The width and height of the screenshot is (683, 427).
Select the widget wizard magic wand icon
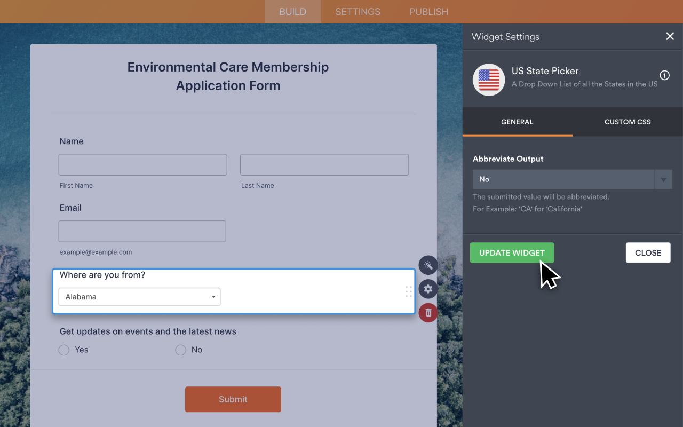click(x=428, y=265)
